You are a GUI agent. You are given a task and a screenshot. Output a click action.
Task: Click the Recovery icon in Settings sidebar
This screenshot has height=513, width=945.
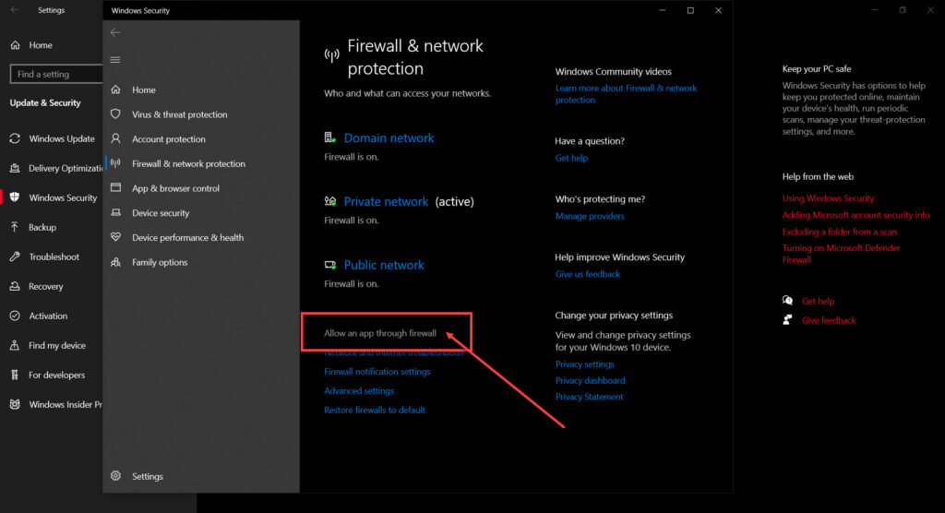pyautogui.click(x=15, y=286)
